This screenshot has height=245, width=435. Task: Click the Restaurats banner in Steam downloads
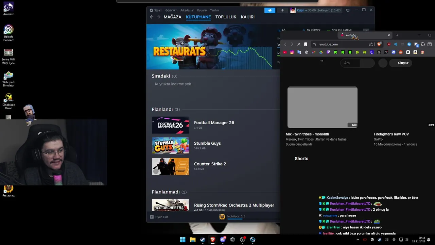click(209, 47)
